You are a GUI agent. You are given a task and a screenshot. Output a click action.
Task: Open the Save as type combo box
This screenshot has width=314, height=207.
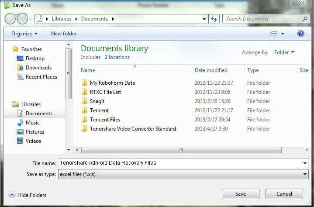[183, 174]
